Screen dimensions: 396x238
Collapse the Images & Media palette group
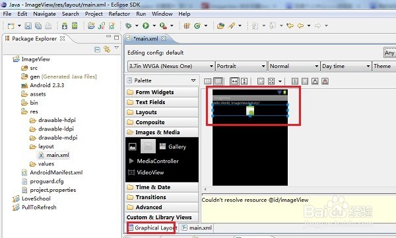162,133
